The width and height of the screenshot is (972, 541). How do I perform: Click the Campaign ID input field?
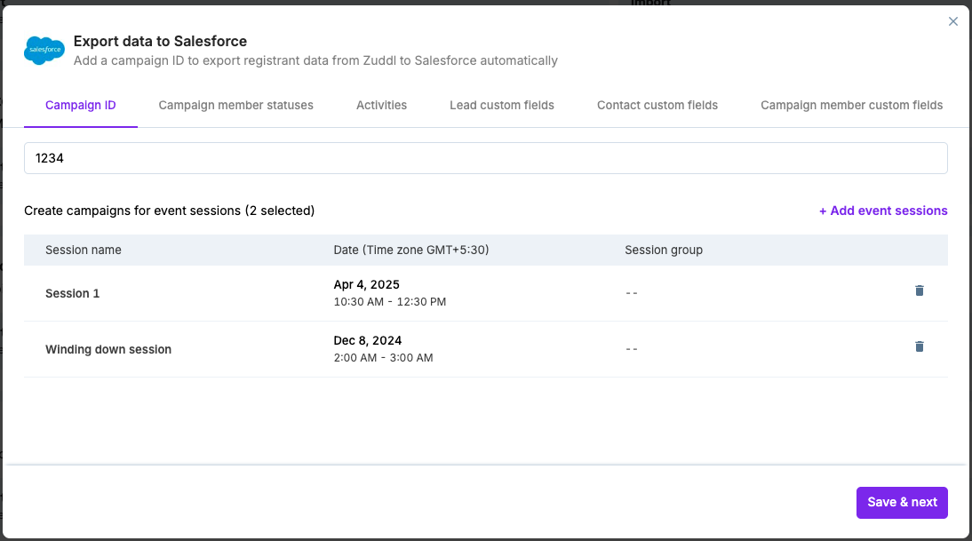pyautogui.click(x=485, y=158)
